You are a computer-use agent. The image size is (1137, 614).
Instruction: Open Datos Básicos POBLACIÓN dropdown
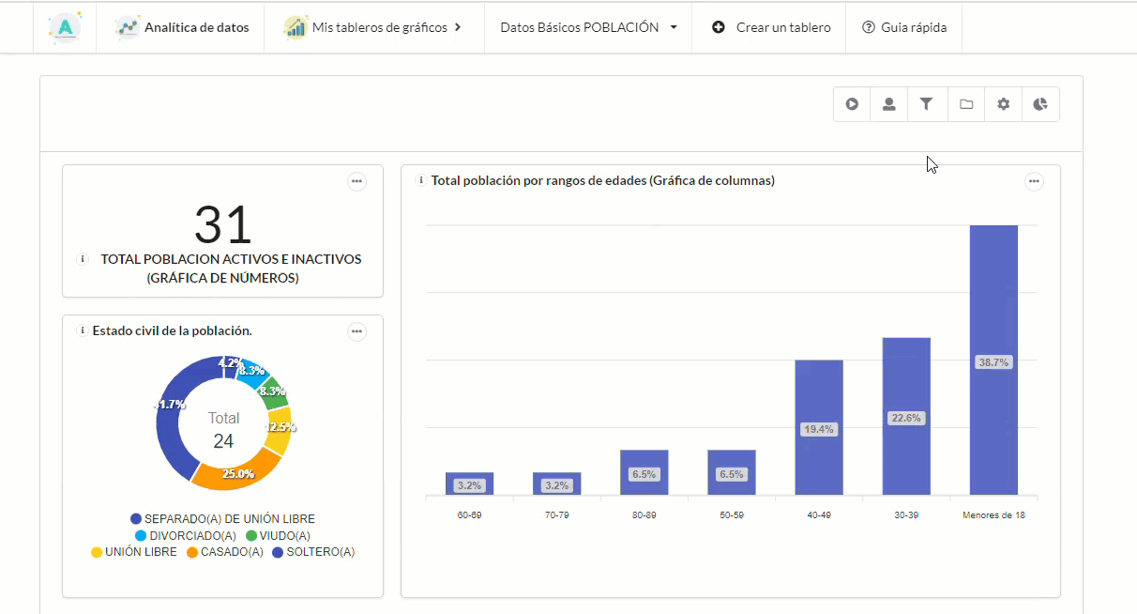click(x=588, y=27)
